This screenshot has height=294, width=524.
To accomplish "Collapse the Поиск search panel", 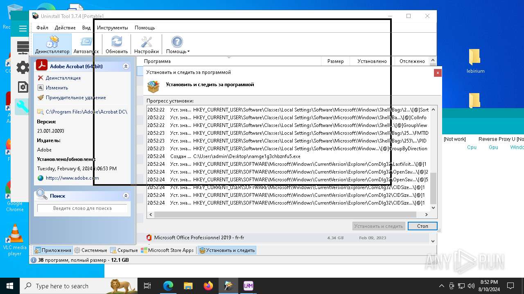I will [x=126, y=196].
